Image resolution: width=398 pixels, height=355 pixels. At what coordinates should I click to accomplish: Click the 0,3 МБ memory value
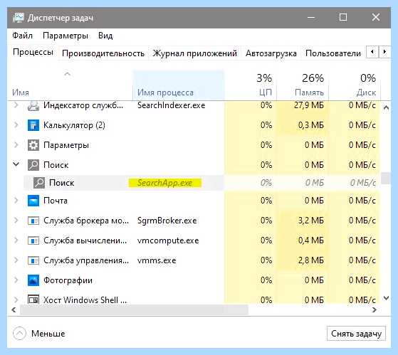pyautogui.click(x=311, y=125)
